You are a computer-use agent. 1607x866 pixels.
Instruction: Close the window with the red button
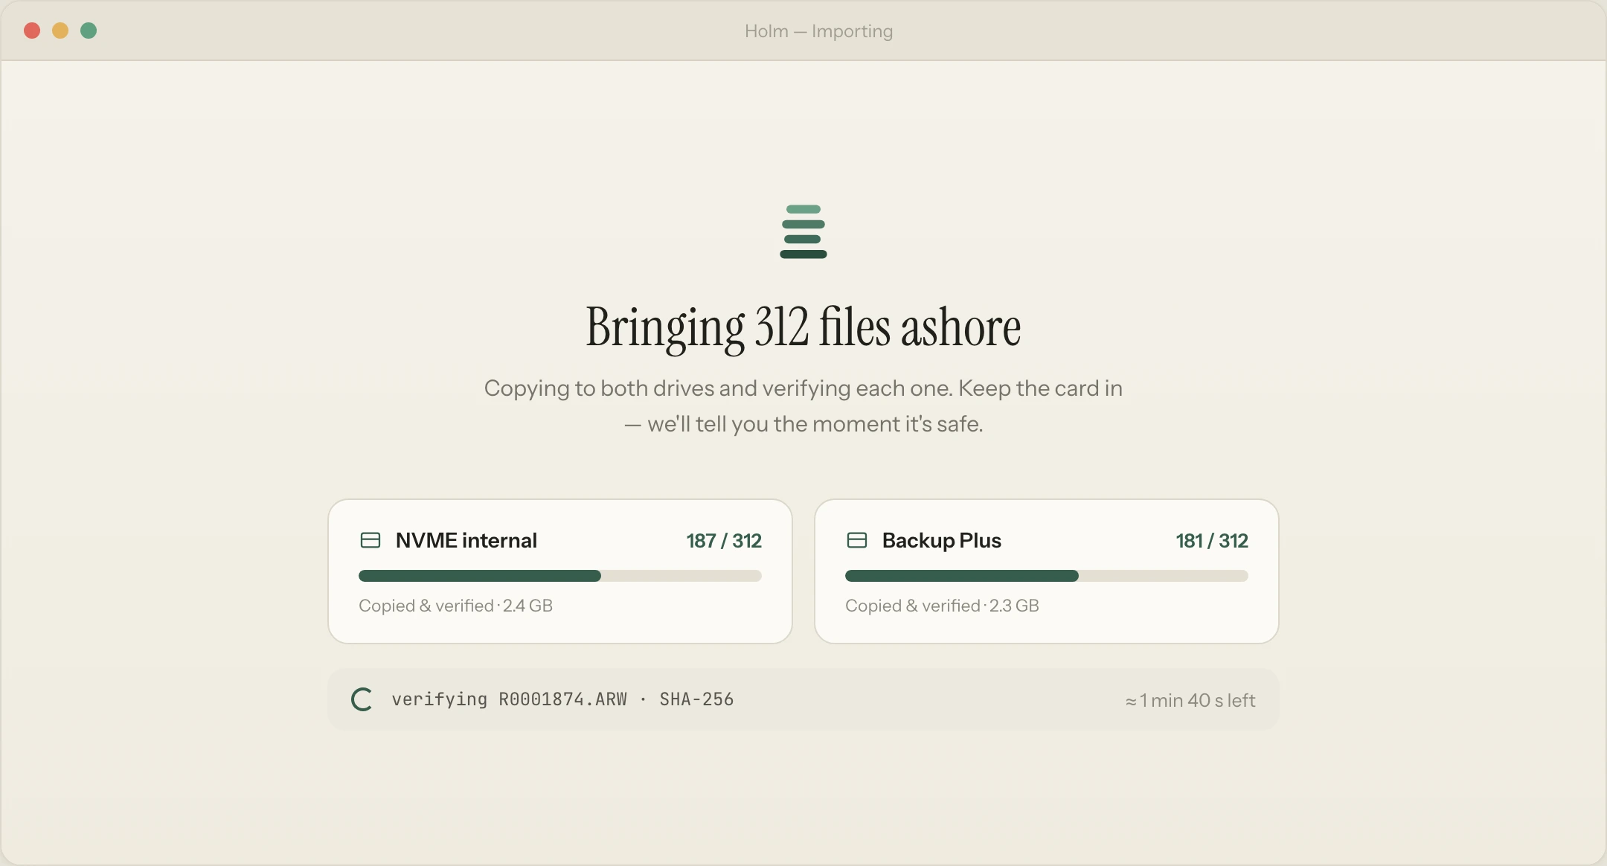pos(32,31)
